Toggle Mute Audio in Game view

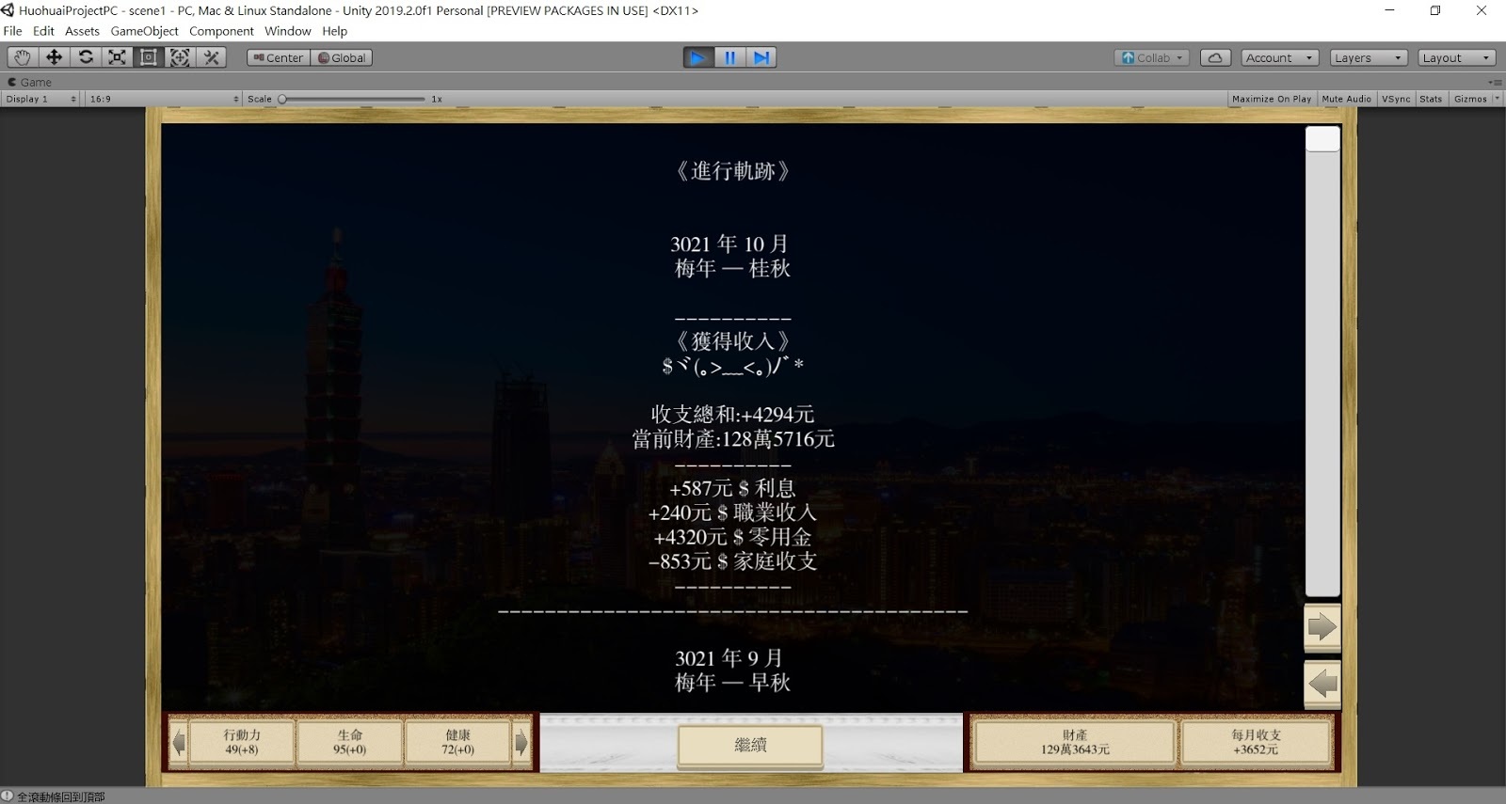click(1346, 99)
